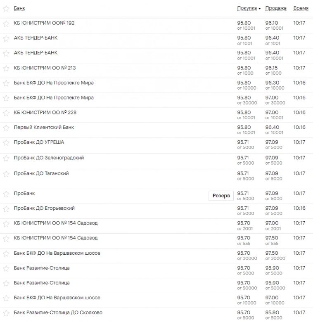Viewport: 313px width, 322px height.
Task: Add ПроБанк ДО Зеленоградский to favorites
Action: [x=6, y=159]
